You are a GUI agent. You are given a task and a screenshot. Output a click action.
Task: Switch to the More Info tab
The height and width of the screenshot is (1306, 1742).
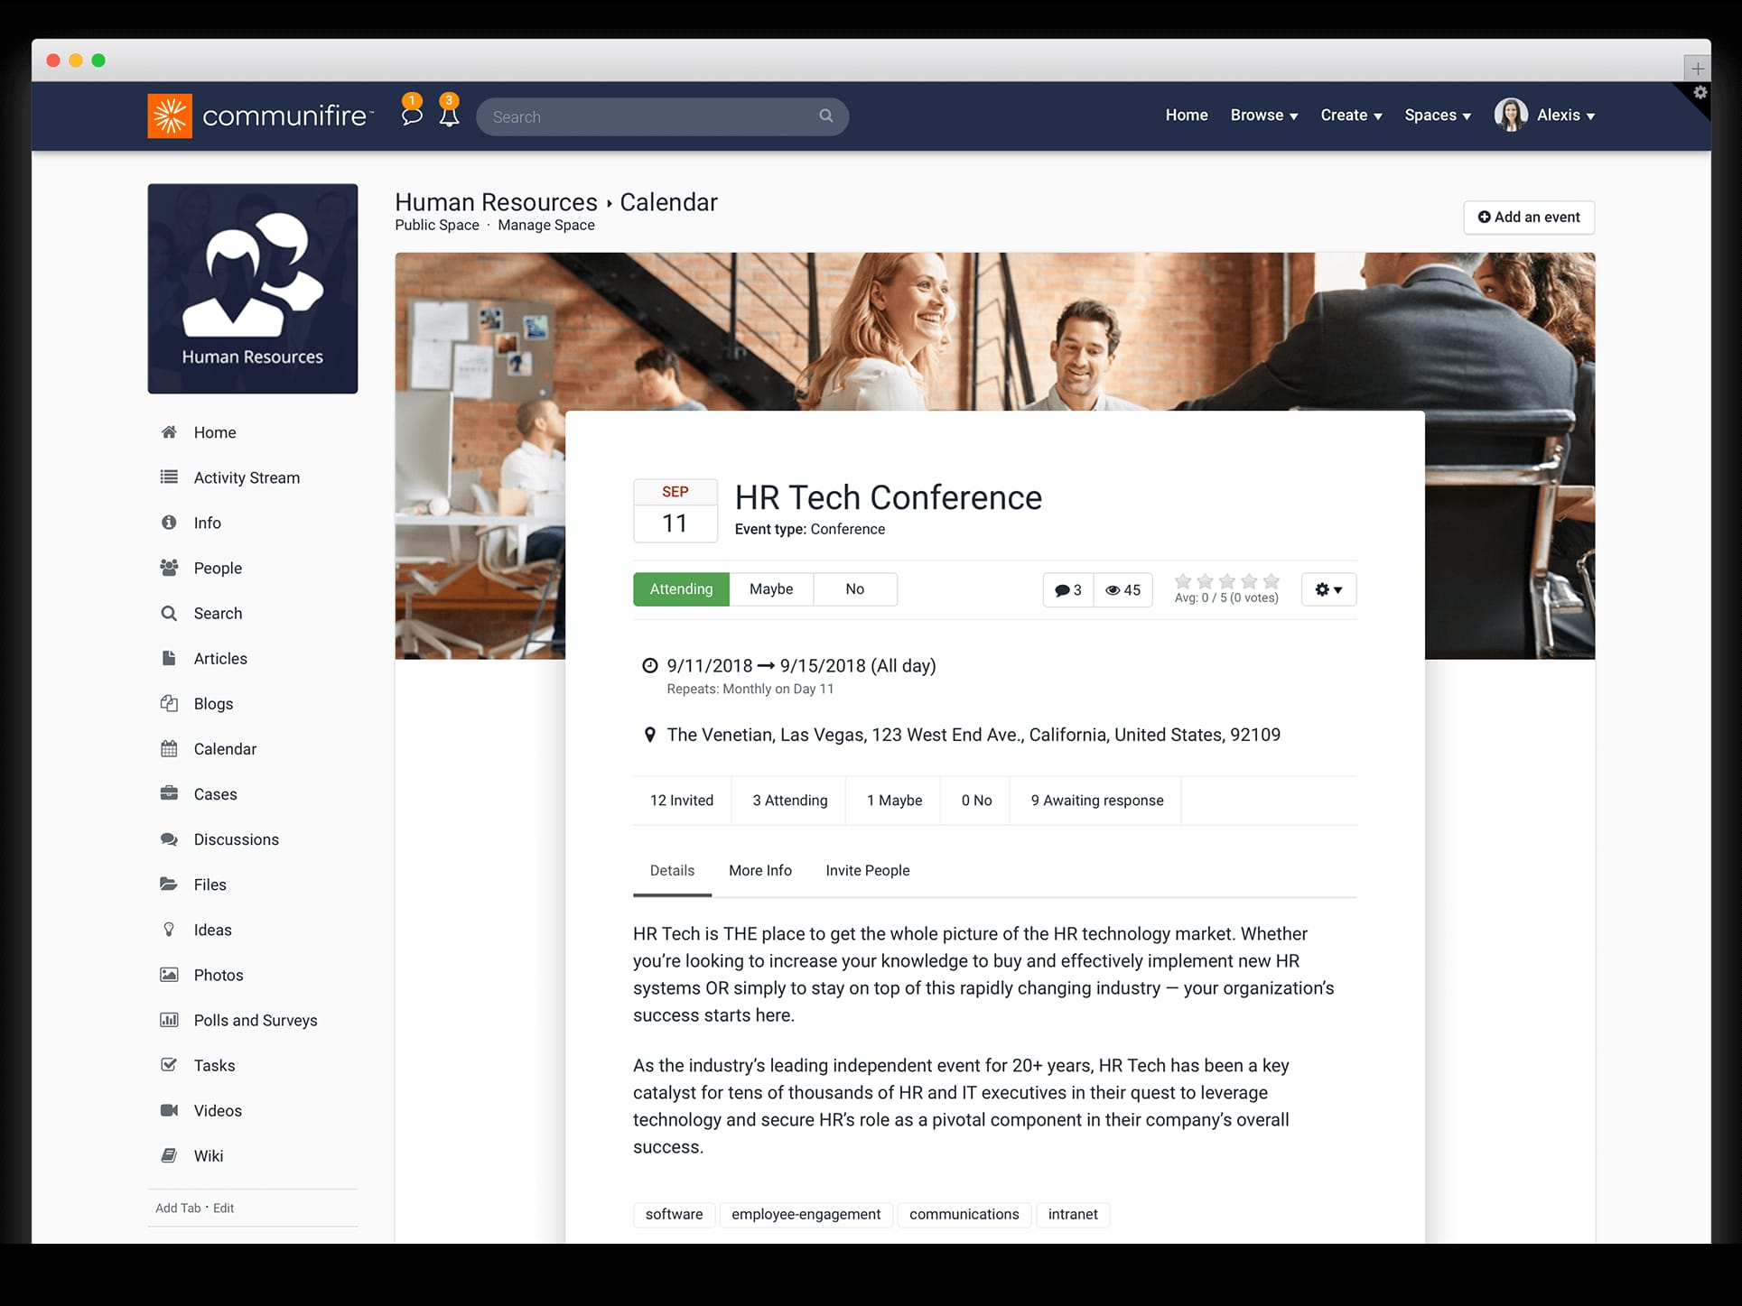759,870
